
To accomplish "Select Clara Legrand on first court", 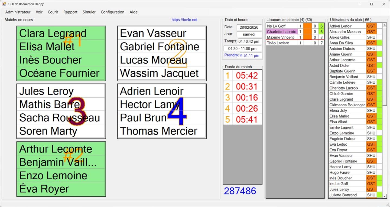I will pos(53,33).
